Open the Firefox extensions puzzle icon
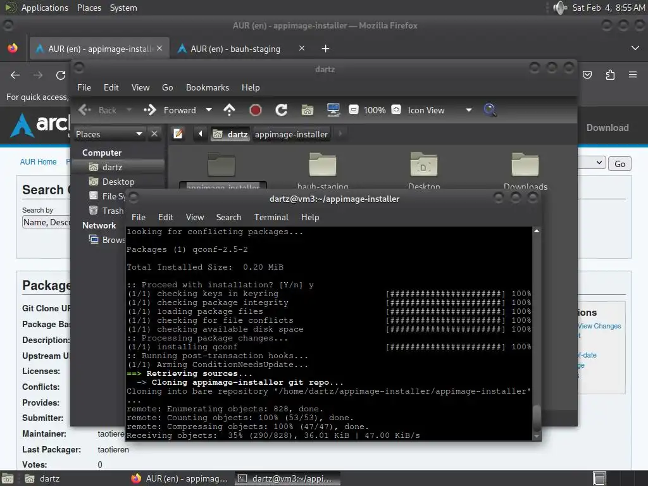The image size is (648, 486). point(610,75)
